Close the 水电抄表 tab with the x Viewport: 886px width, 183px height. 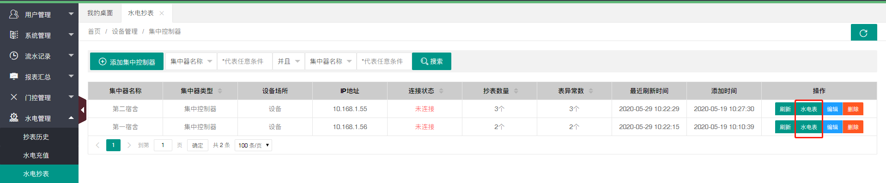tap(162, 13)
